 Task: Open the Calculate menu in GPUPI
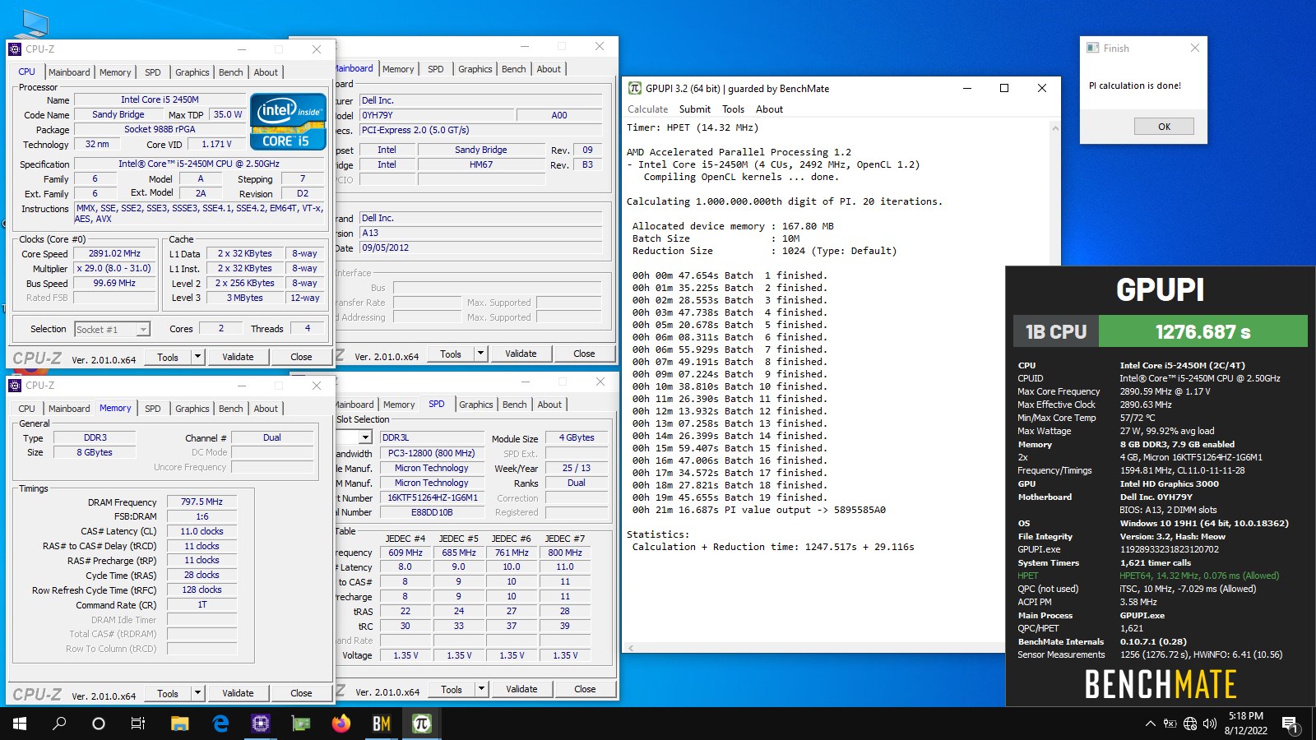tap(647, 109)
